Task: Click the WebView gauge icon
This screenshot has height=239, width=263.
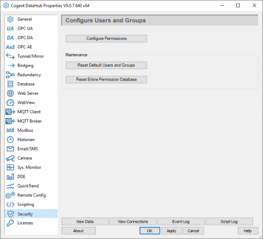Action: [10, 103]
